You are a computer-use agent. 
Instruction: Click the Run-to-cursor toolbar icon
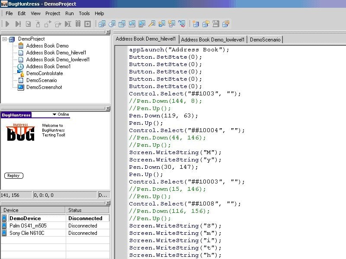coord(68,24)
